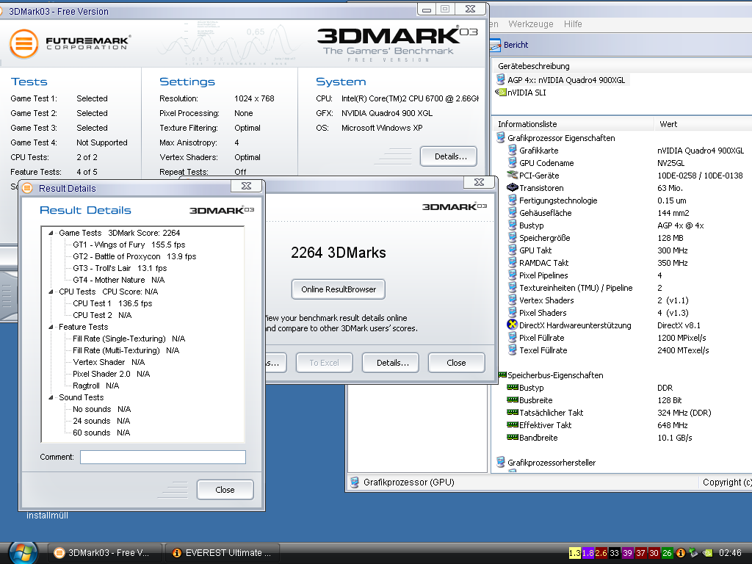
Task: Click the GPU Codename row icon
Action: pyautogui.click(x=512, y=162)
